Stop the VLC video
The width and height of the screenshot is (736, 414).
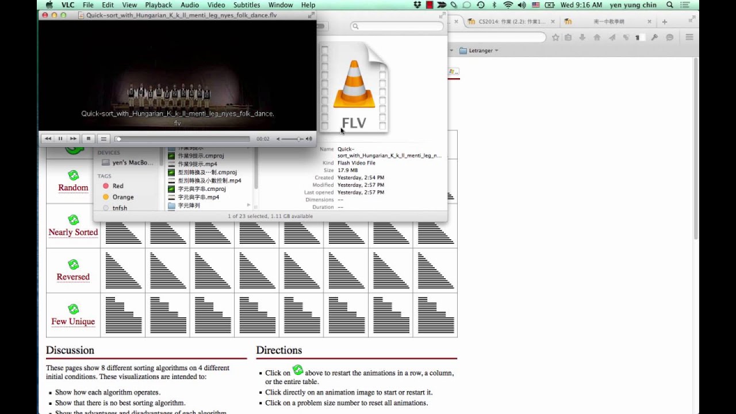(88, 139)
